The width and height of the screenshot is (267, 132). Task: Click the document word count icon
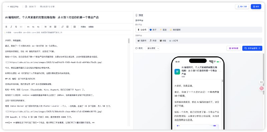click(26, 7)
